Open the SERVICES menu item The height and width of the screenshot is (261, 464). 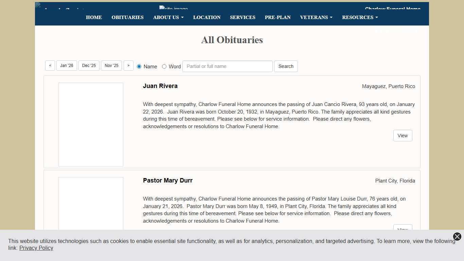point(243,17)
